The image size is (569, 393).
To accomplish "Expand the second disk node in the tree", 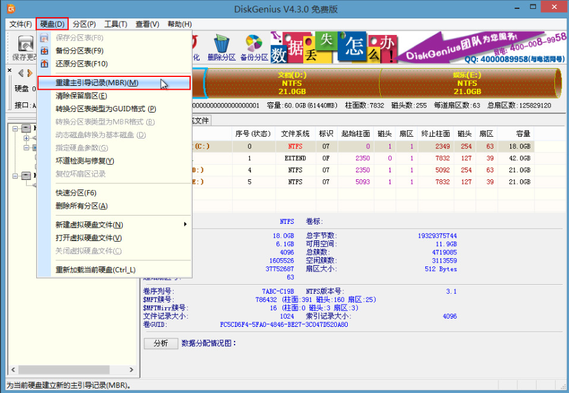I will tap(15, 175).
